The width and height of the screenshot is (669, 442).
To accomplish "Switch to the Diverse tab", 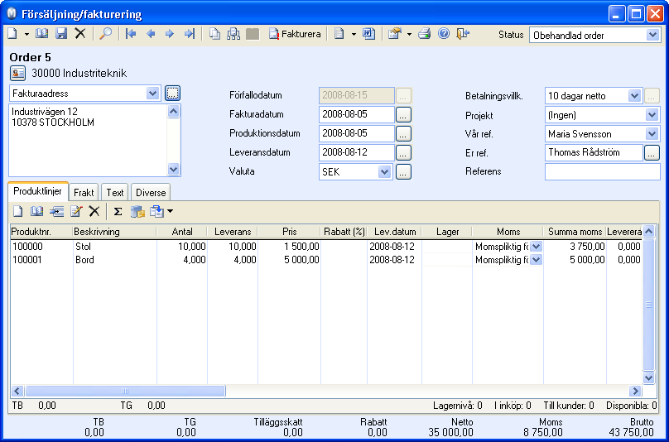I will (x=151, y=192).
